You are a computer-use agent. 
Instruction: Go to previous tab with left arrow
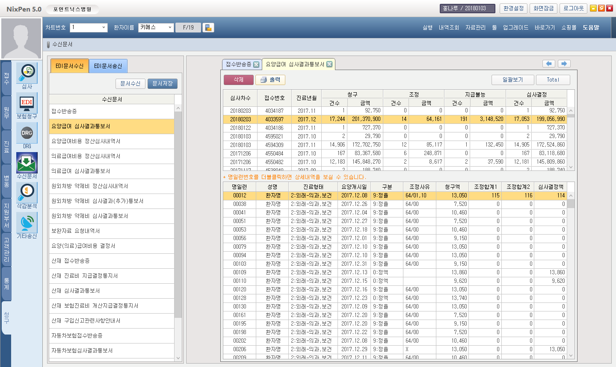pos(549,64)
